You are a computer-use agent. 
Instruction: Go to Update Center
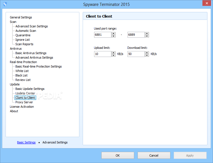(25, 93)
